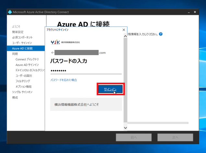The image size is (206, 153).
Task: Click the YJK company logo
Action: (65, 42)
